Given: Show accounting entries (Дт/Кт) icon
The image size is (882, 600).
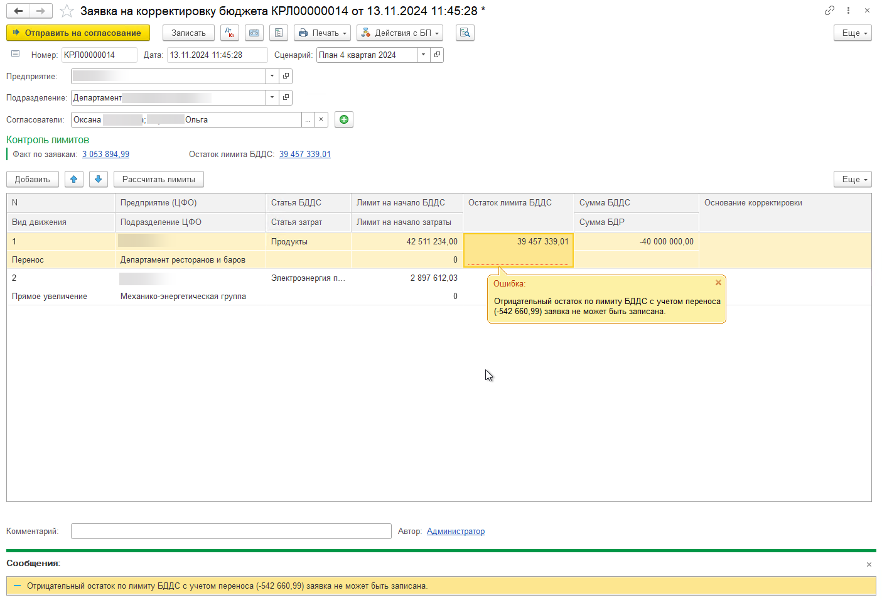Looking at the screenshot, I should click(230, 33).
